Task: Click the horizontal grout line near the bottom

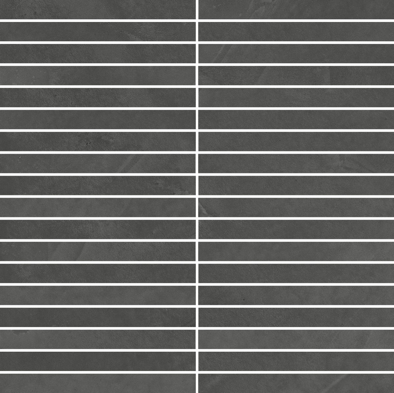Action: [x=98, y=372]
